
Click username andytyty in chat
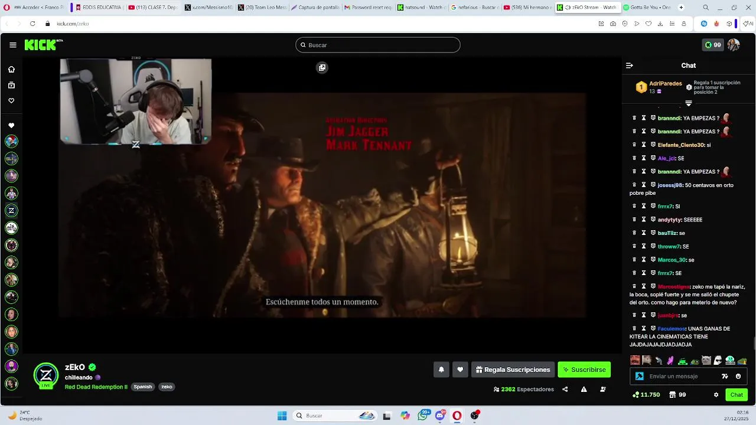click(669, 220)
